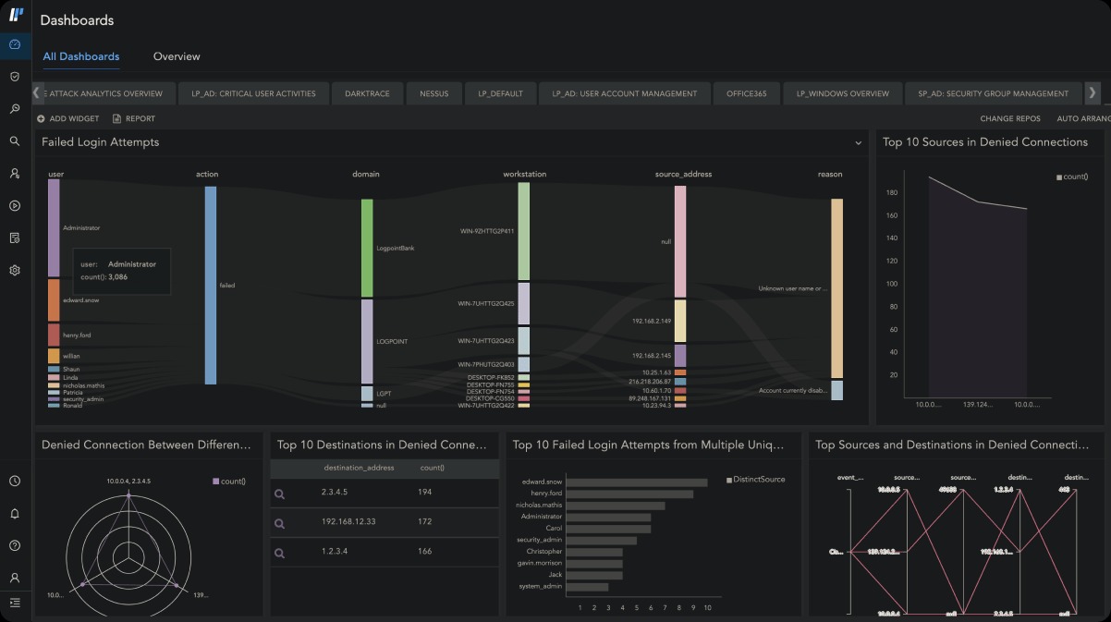This screenshot has height=622, width=1111.
Task: Switch to the Overview tab
Action: pos(177,56)
